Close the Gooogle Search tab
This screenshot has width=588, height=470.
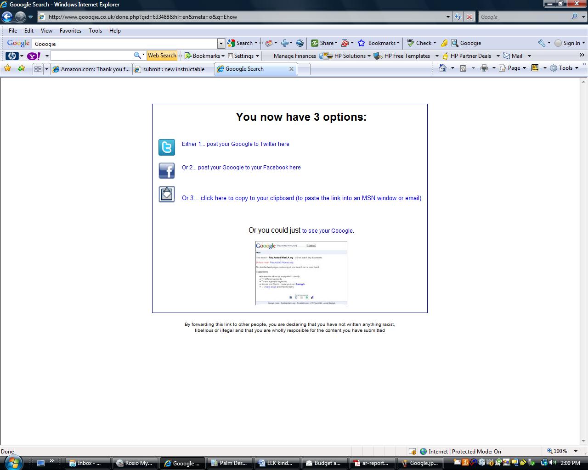(291, 69)
